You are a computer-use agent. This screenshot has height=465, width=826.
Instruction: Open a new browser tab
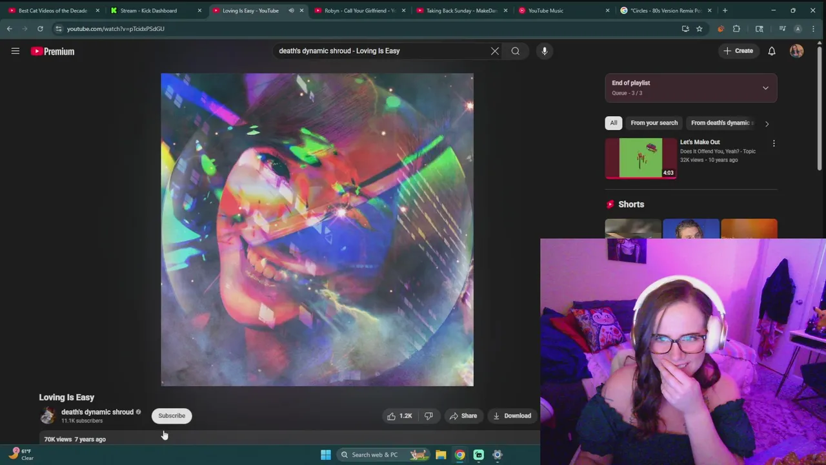725,10
